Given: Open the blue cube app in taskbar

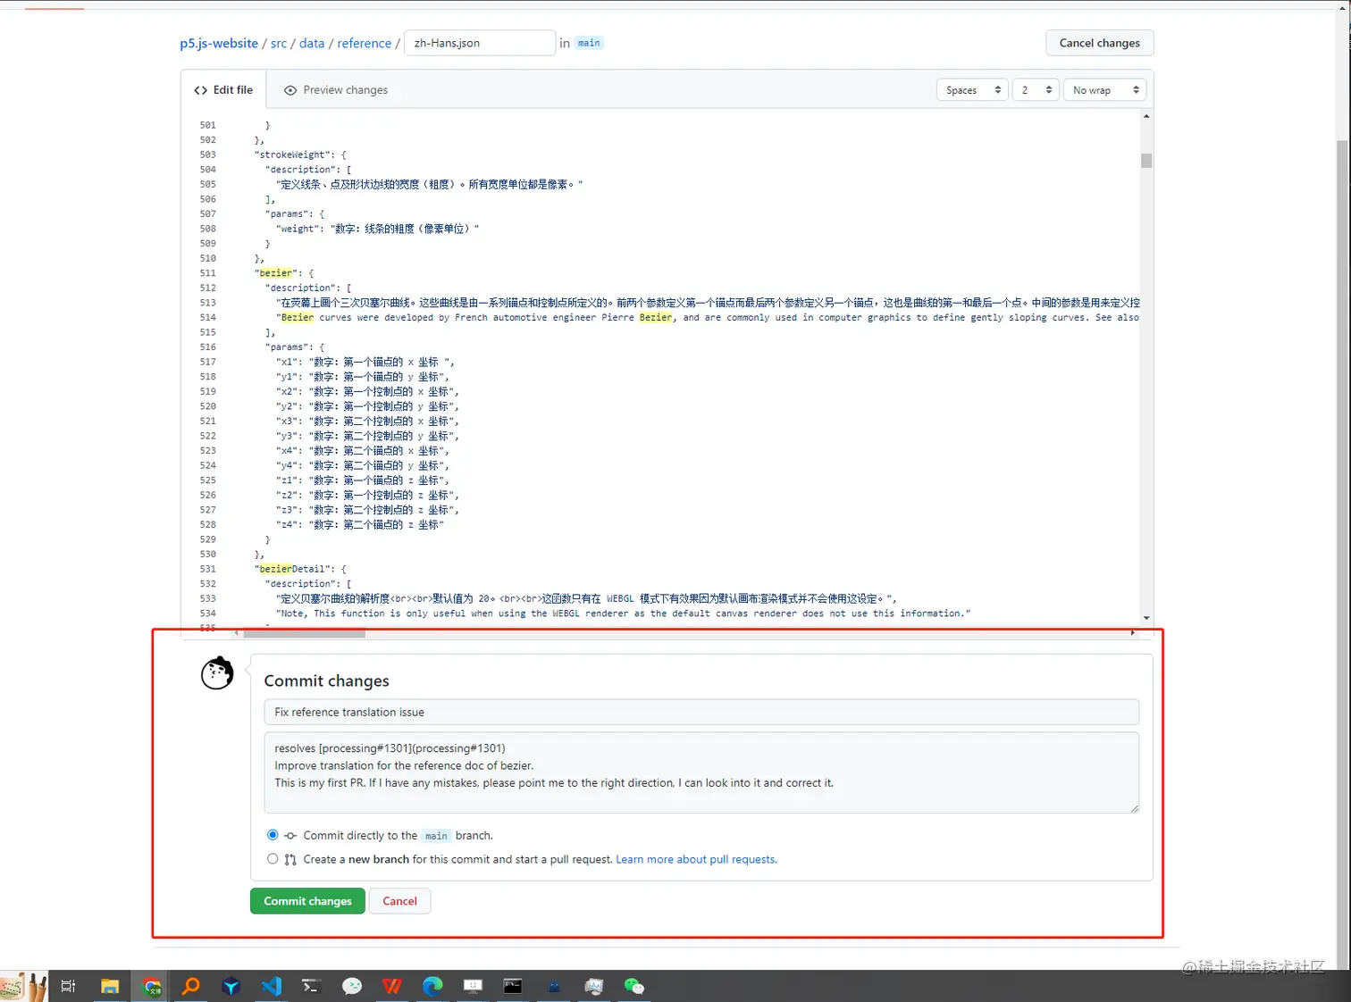Looking at the screenshot, I should (231, 986).
